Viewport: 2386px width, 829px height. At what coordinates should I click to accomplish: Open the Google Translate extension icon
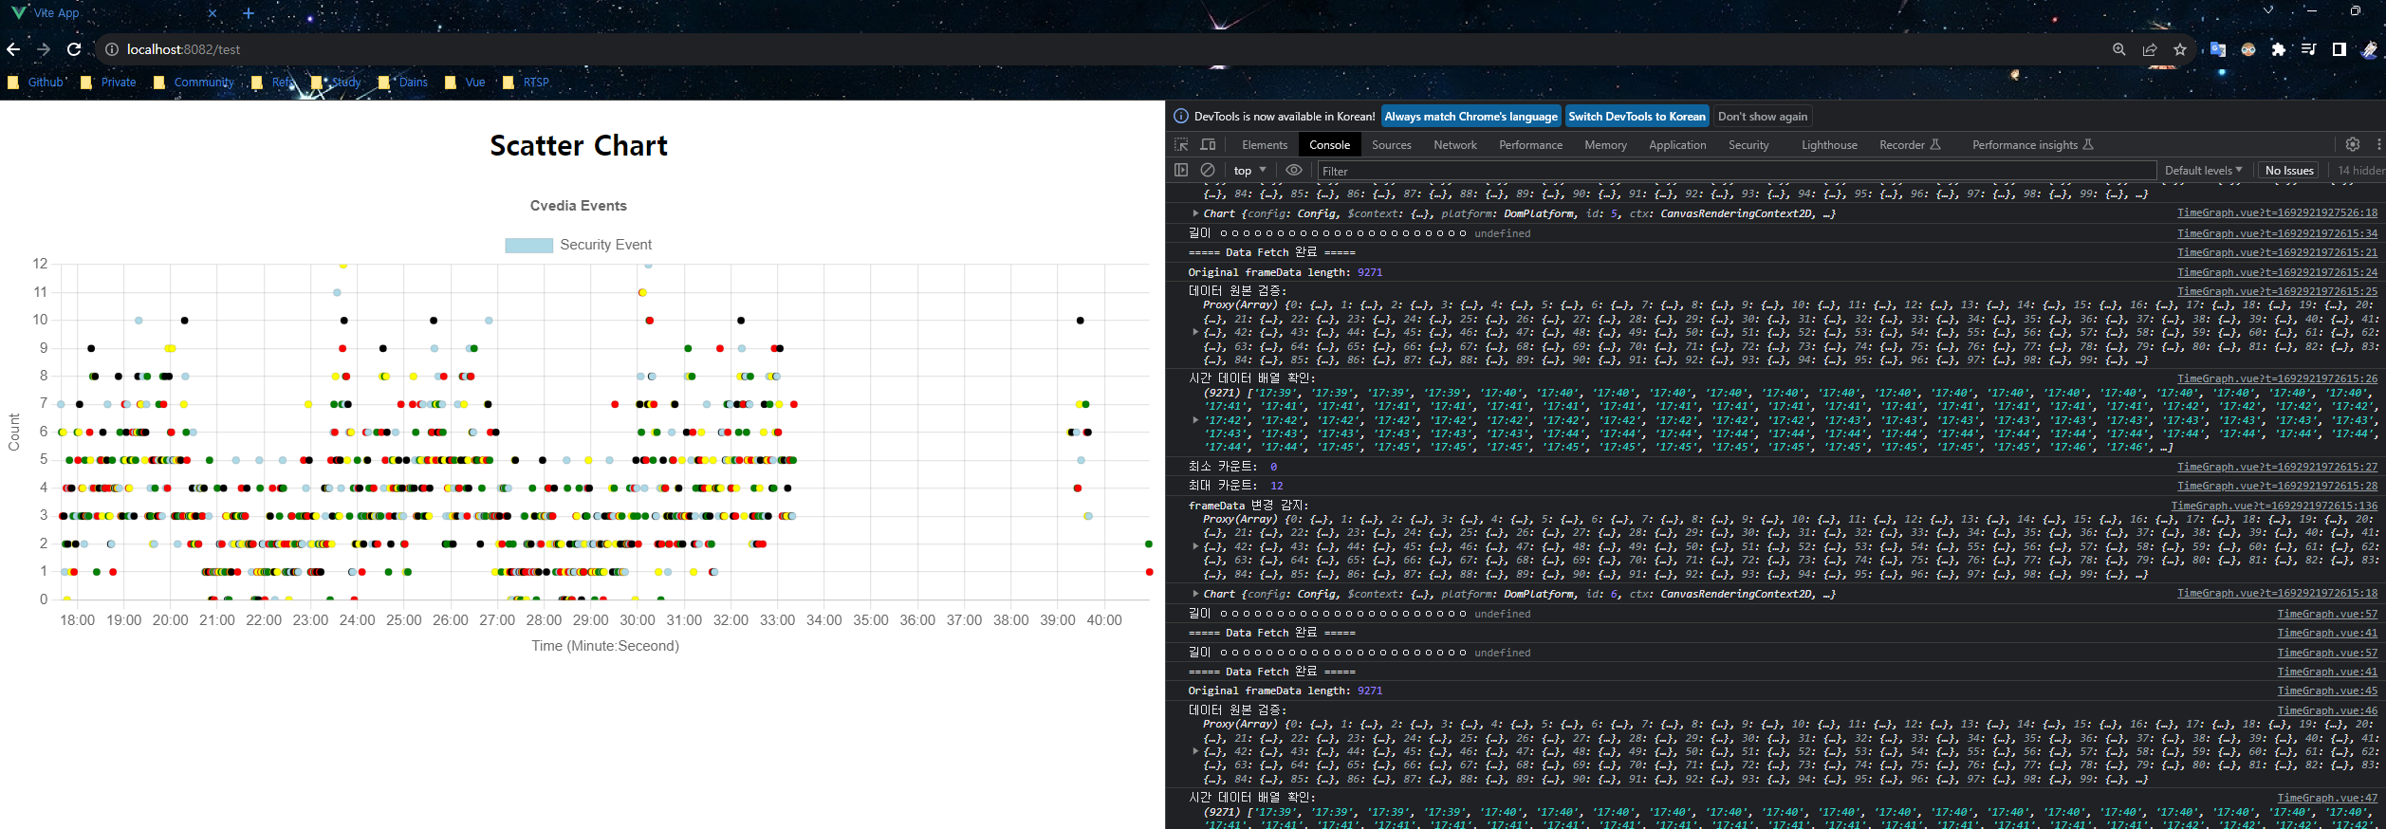pyautogui.click(x=2218, y=49)
